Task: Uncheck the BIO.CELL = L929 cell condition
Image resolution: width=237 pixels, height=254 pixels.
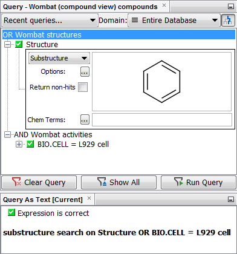Action: point(30,144)
